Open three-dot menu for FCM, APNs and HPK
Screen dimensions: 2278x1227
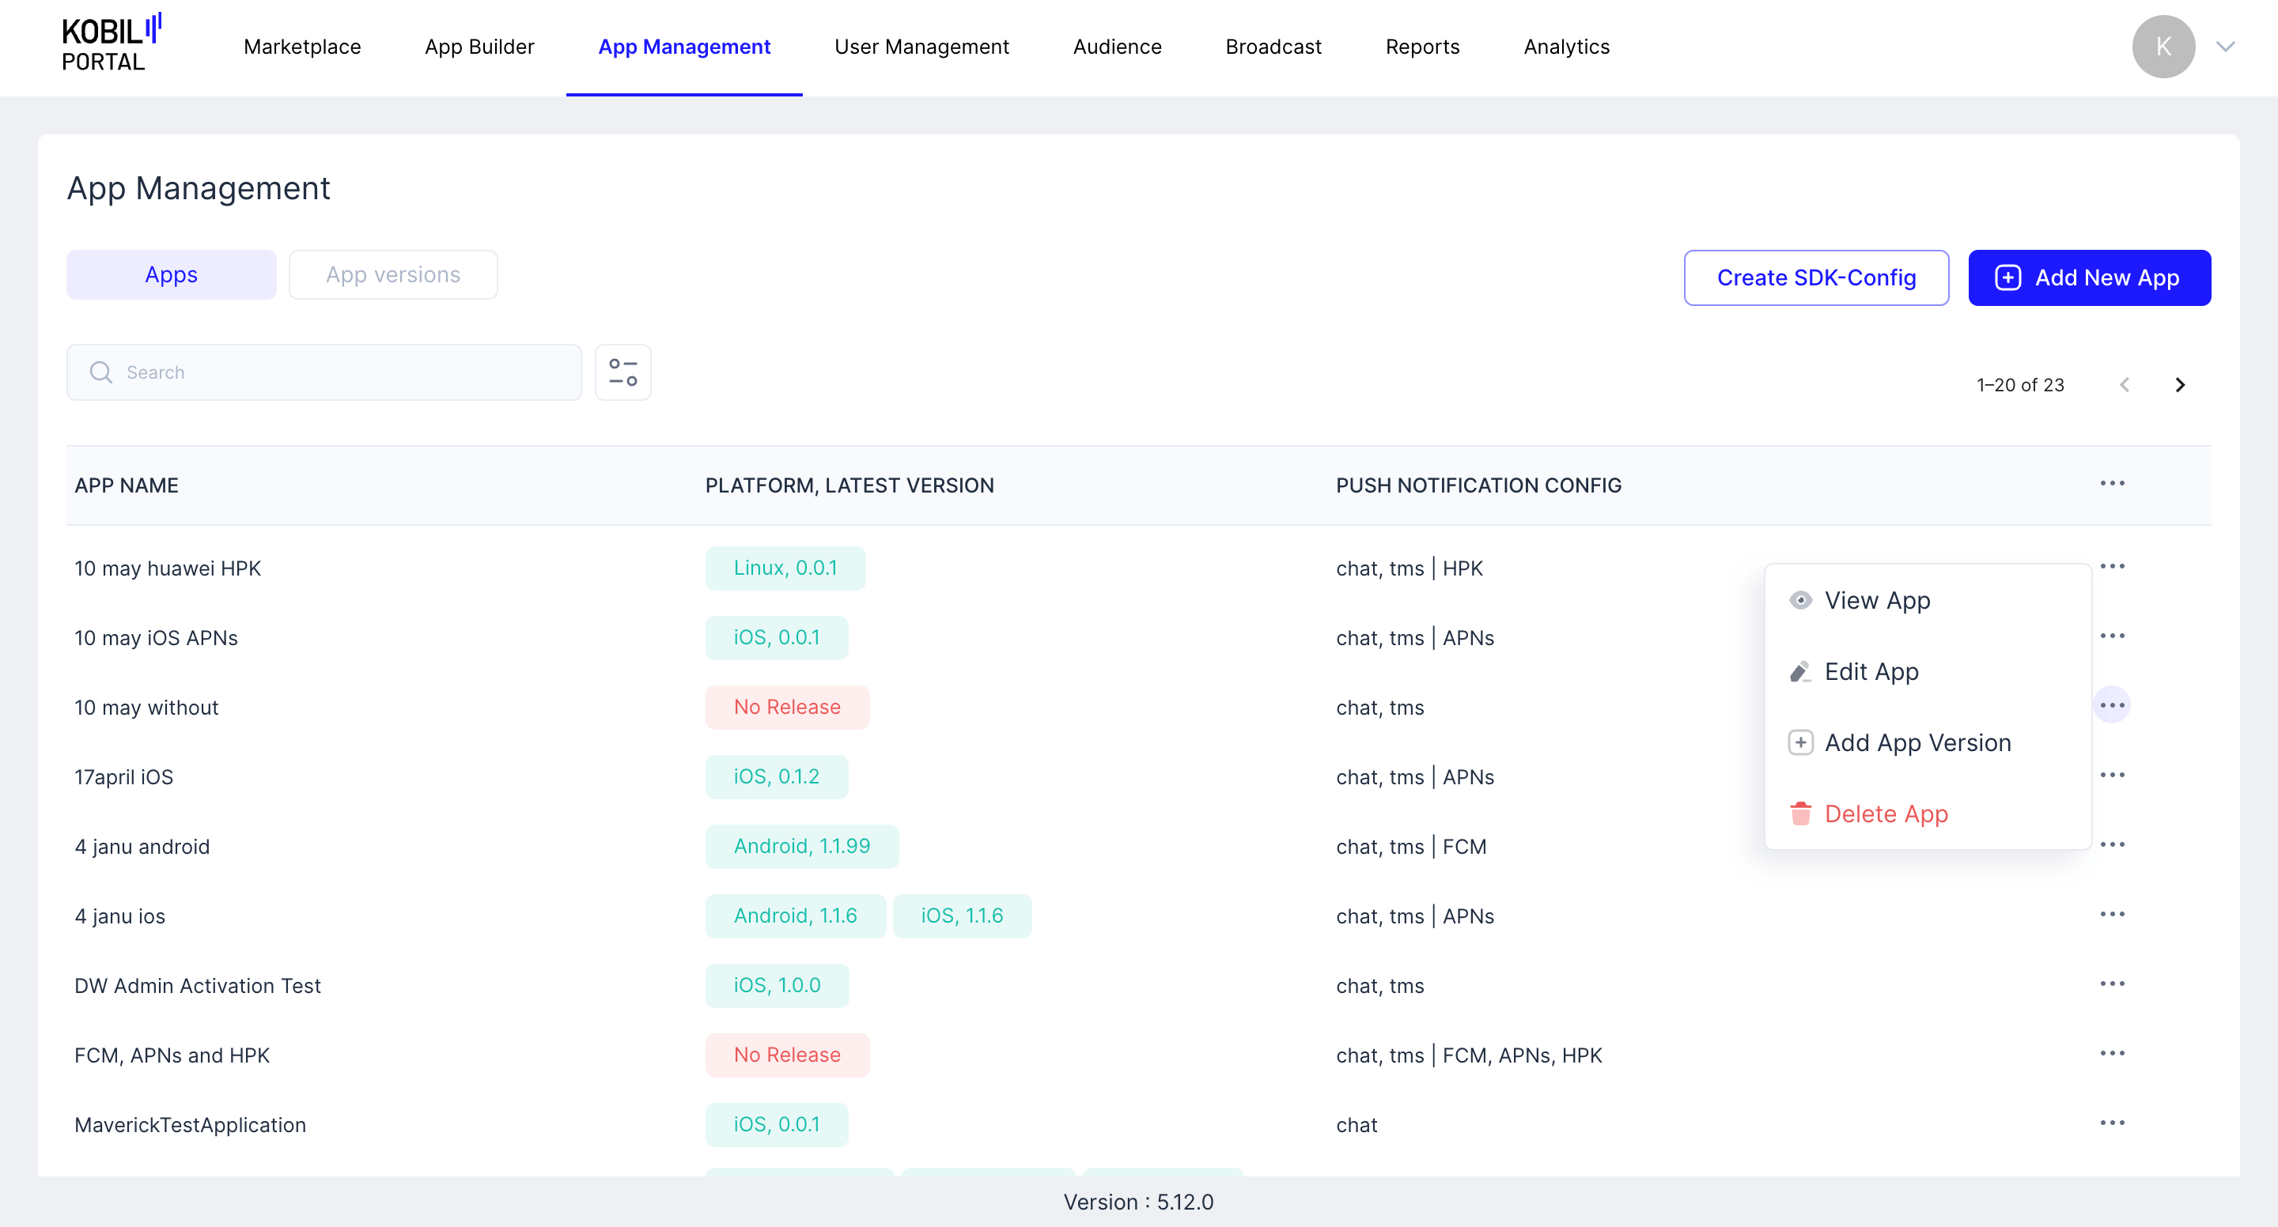(2112, 1054)
